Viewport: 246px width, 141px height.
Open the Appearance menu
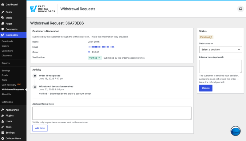click(x=13, y=110)
